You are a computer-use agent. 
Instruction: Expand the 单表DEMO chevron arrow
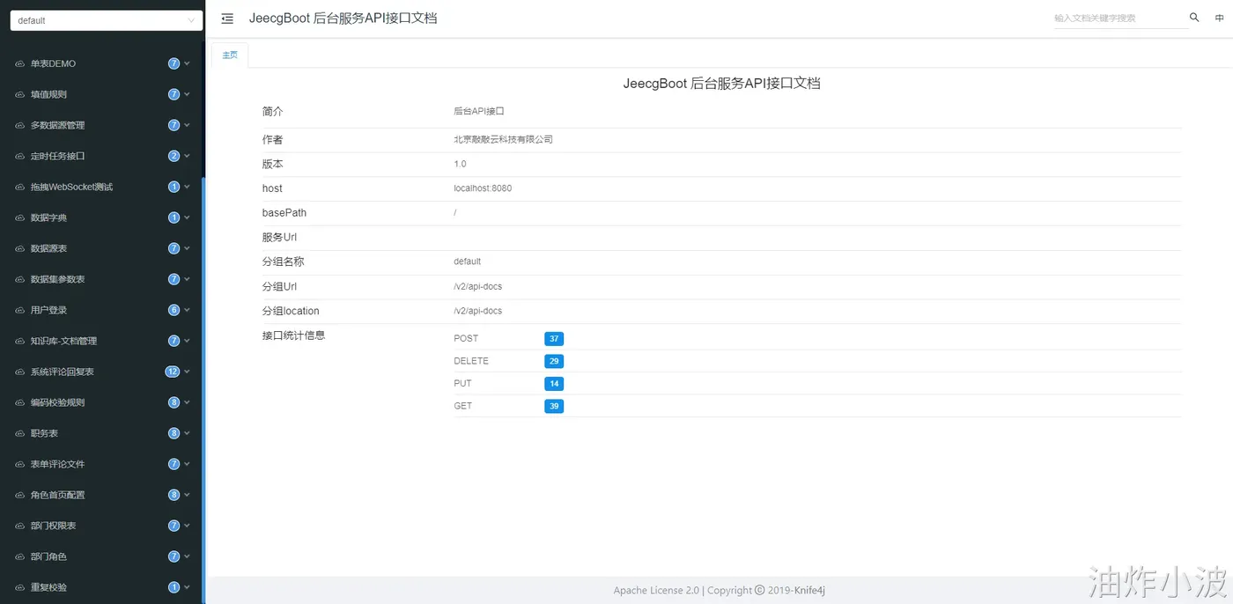(187, 63)
